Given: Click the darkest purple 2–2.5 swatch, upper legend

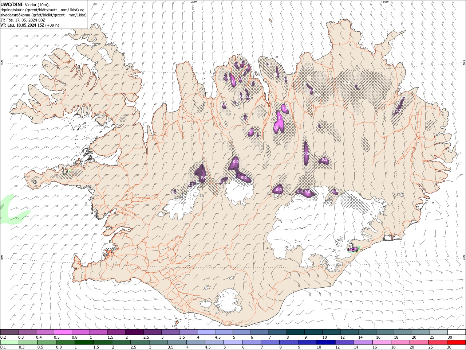Looking at the screenshot, I should (x=134, y=332).
